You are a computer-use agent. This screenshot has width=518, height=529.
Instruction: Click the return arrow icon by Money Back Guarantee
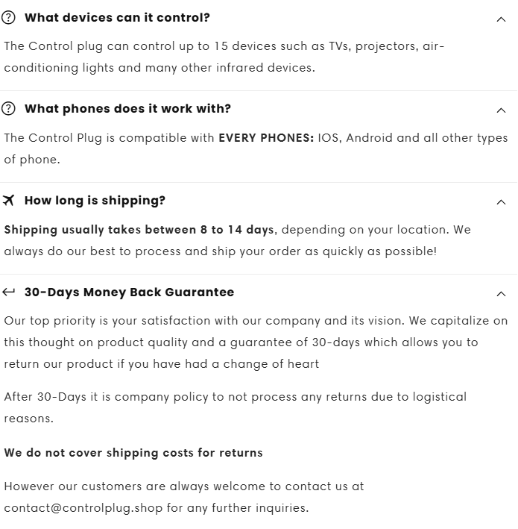point(8,292)
